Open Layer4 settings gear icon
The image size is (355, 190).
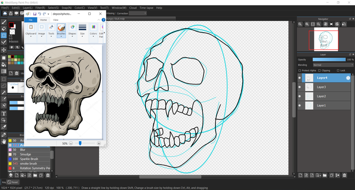pyautogui.click(x=348, y=78)
